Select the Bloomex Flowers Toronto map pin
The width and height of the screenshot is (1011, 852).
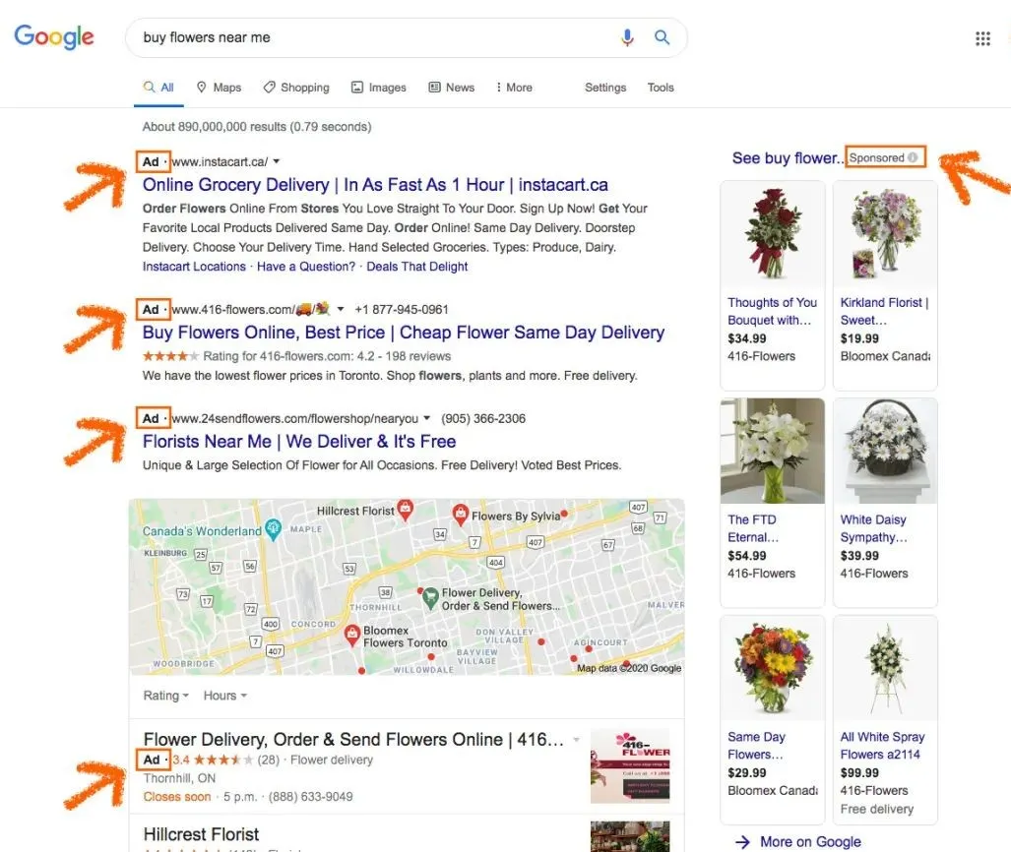[x=352, y=635]
